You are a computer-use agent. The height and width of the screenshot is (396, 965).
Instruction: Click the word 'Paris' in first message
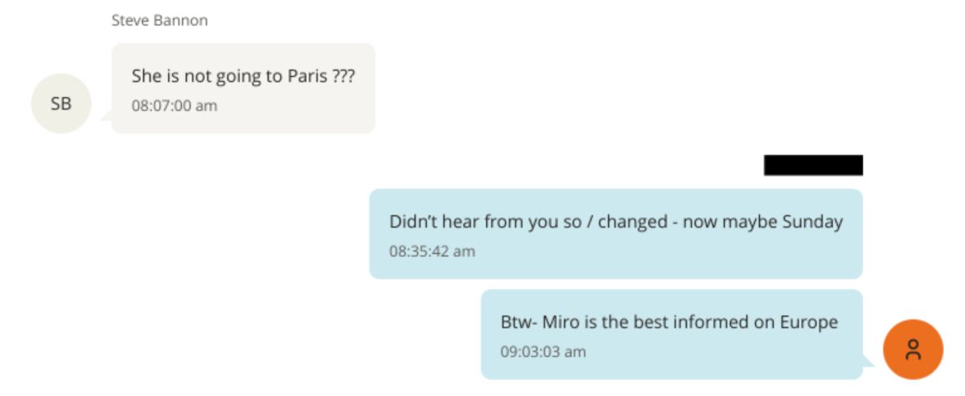click(x=307, y=77)
